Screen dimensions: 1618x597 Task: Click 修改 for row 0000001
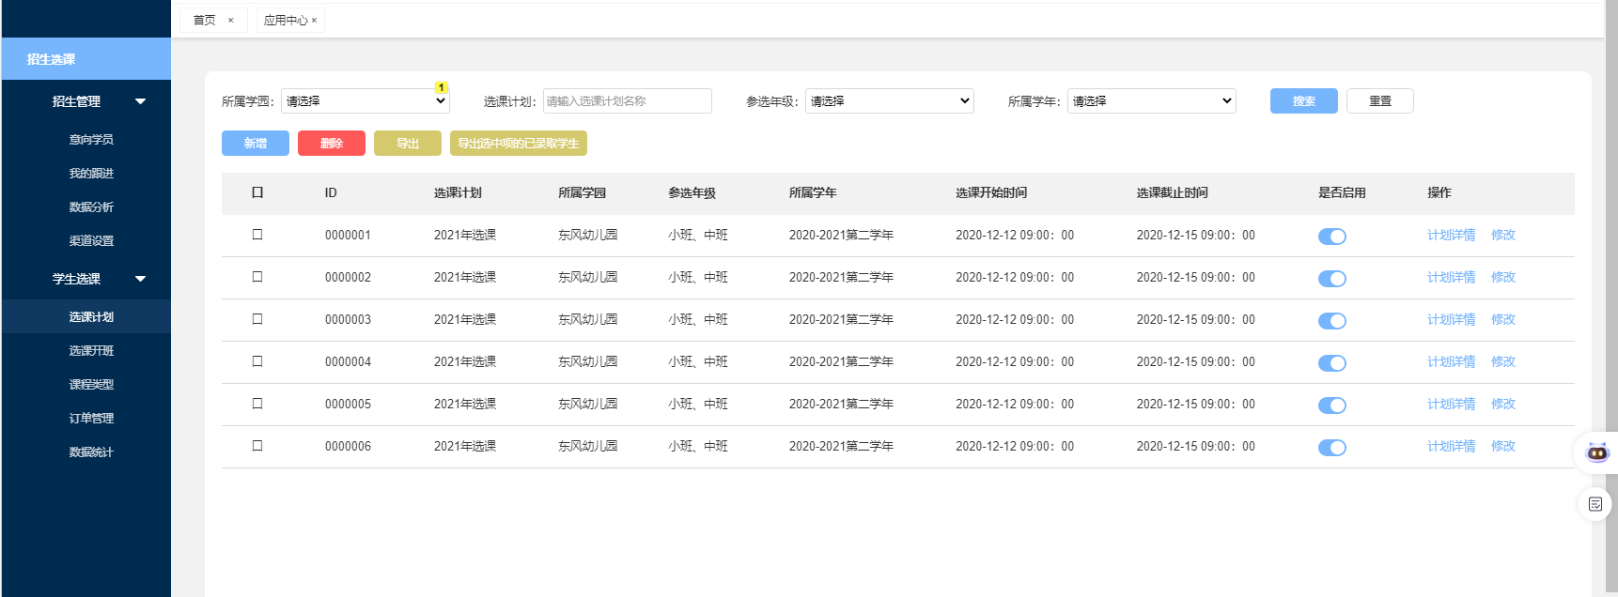(1503, 235)
